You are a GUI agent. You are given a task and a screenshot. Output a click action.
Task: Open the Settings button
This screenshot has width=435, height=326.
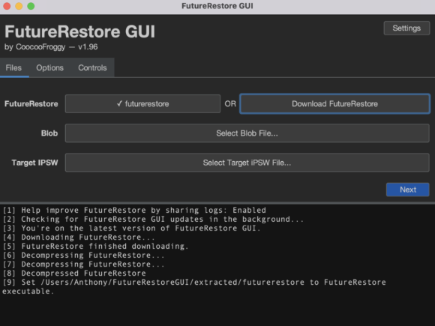(x=406, y=28)
